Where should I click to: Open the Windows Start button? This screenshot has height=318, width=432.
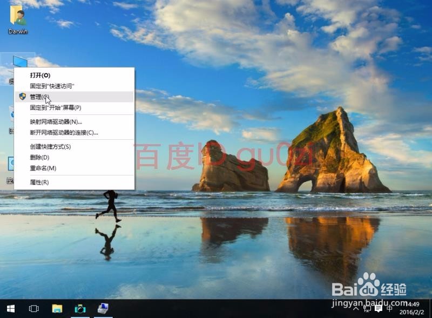[11, 309]
